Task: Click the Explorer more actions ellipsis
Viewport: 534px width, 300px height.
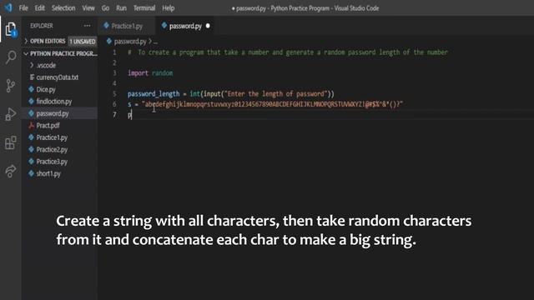Action: 87,26
